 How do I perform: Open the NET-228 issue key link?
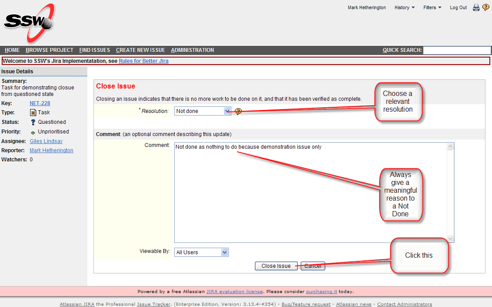pyautogui.click(x=40, y=103)
